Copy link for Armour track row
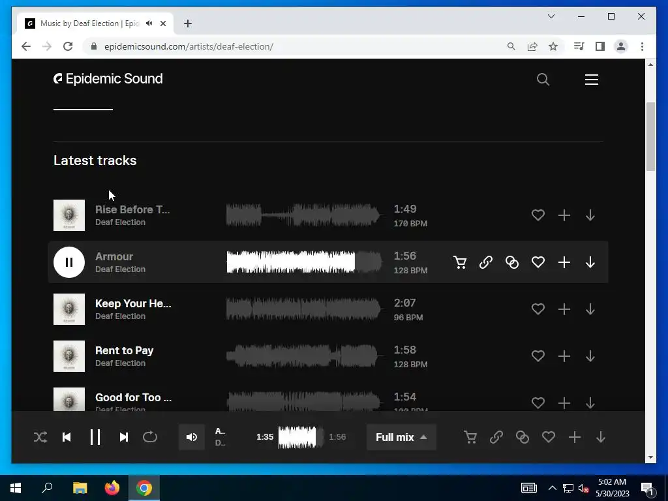This screenshot has height=501, width=668. coord(485,262)
